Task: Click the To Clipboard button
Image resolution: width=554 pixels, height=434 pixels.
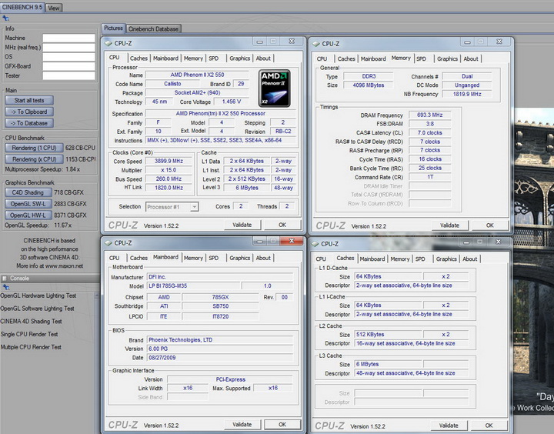Action: (x=29, y=112)
